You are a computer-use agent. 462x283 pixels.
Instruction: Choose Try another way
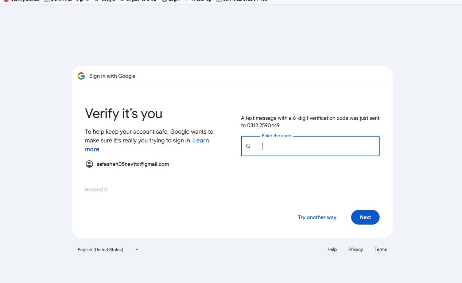(317, 217)
